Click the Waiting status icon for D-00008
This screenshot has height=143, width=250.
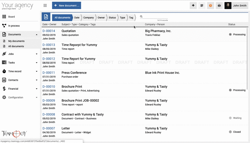(230, 118)
